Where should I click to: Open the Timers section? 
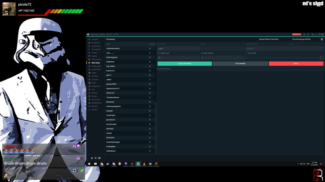pos(94,53)
